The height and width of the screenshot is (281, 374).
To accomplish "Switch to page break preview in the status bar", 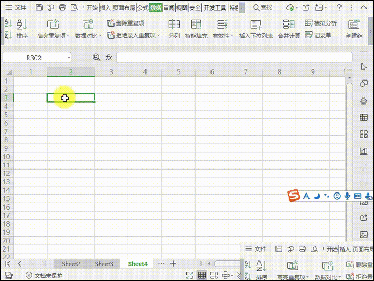I will pos(214,276).
